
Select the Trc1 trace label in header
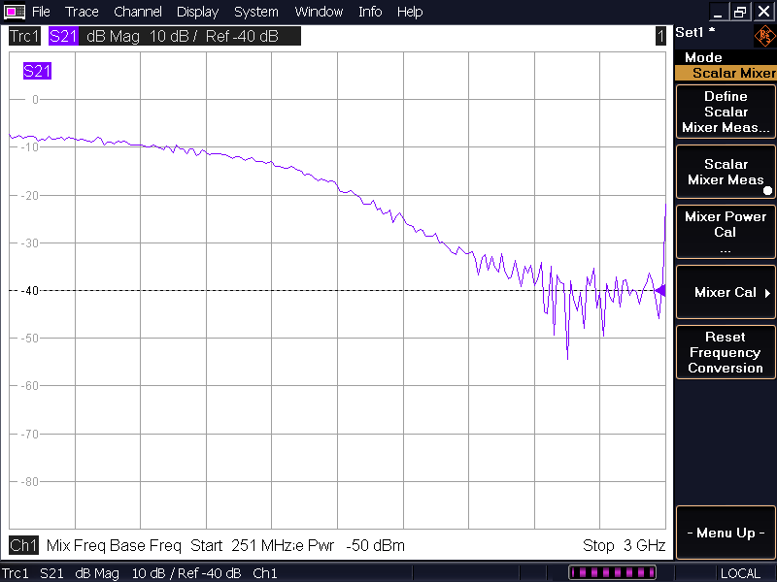click(x=24, y=37)
